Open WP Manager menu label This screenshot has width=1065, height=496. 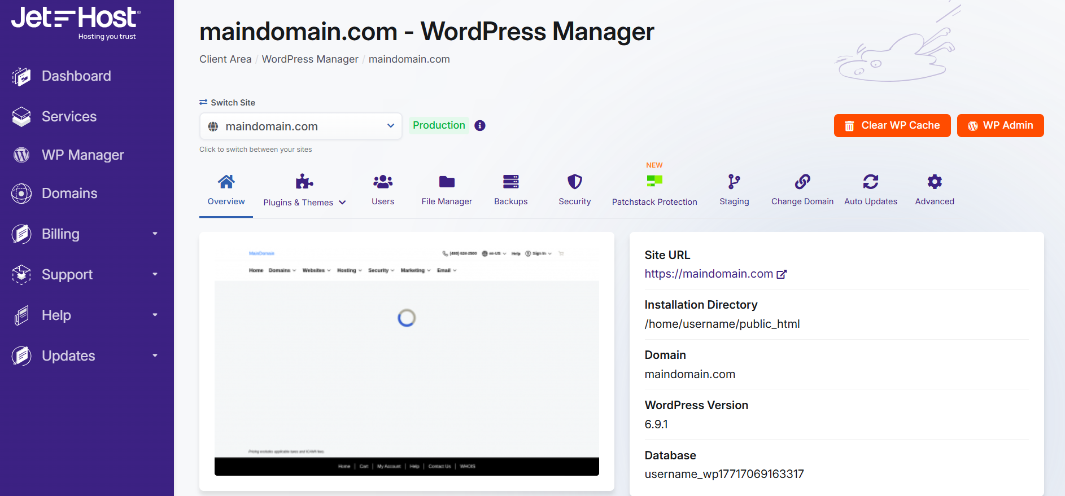coord(83,155)
